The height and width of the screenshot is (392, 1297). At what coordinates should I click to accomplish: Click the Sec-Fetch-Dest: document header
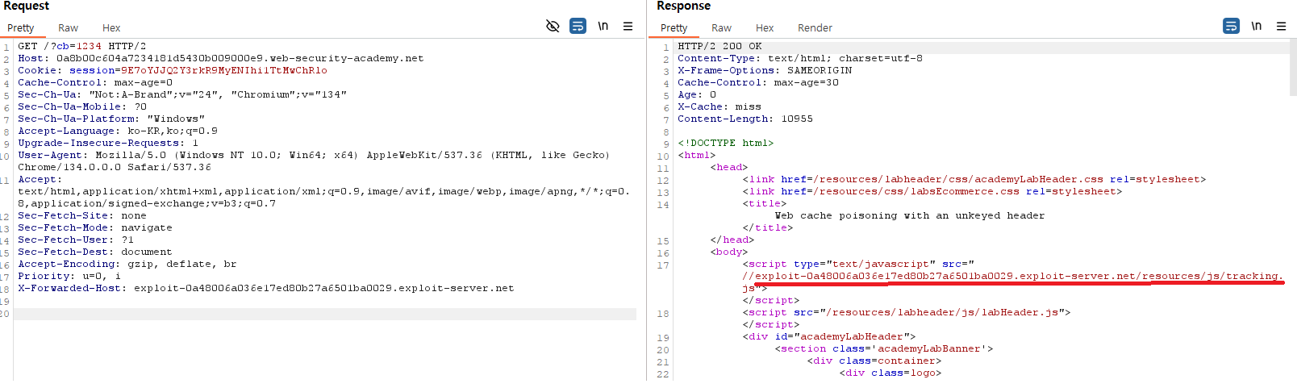95,252
